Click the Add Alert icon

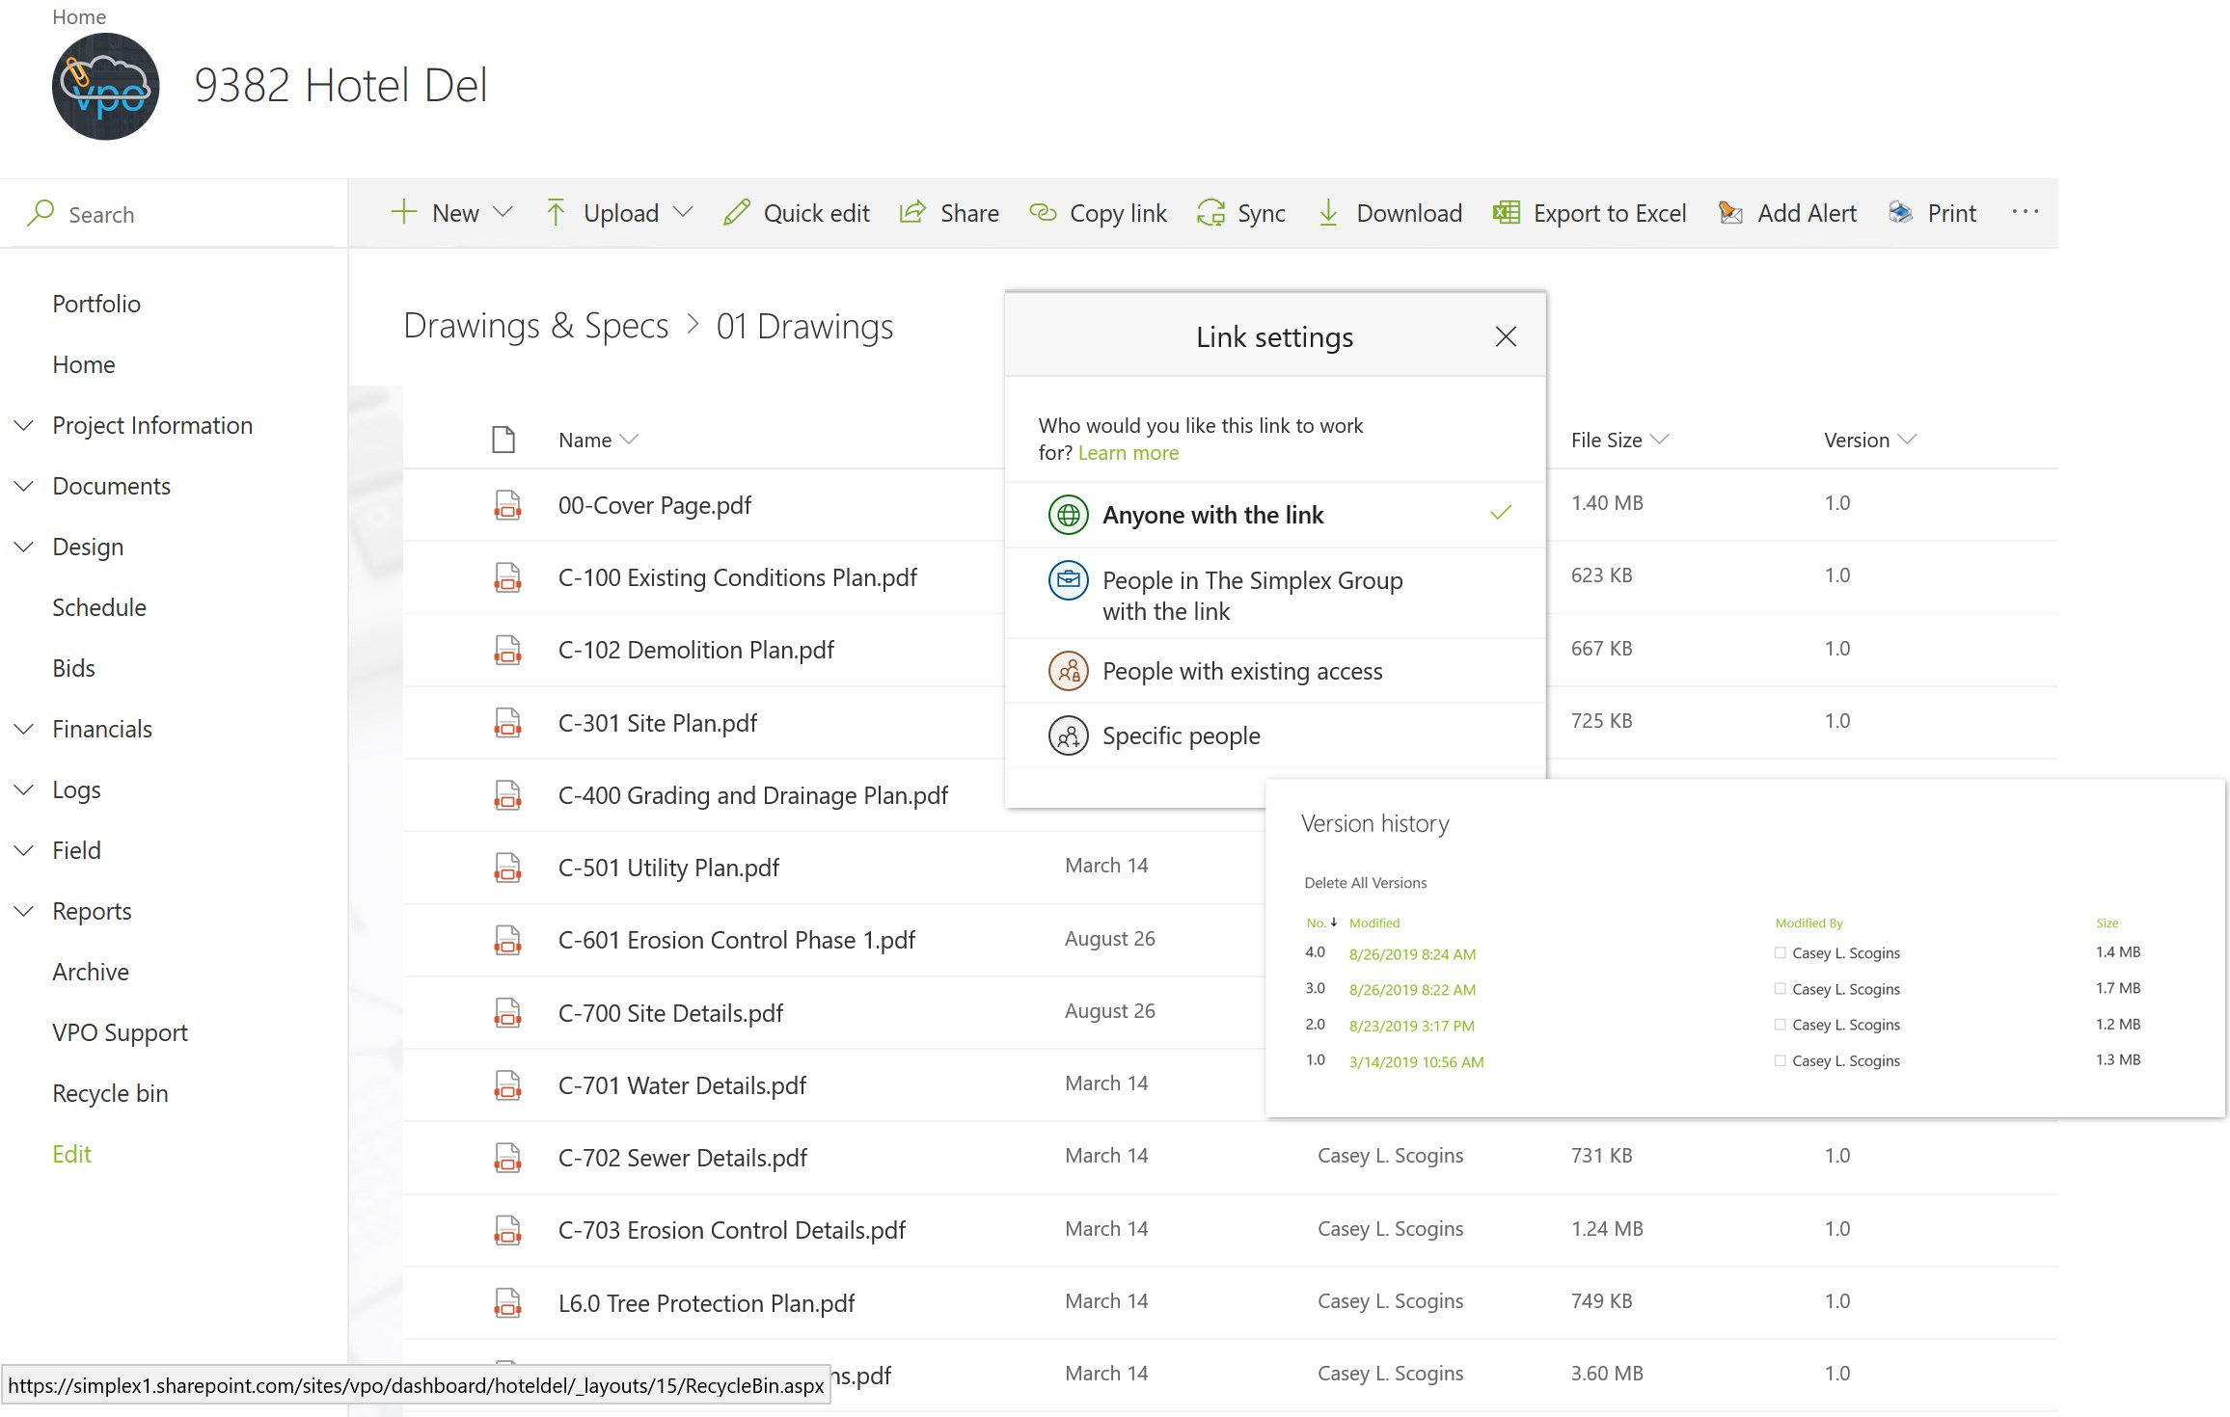pyautogui.click(x=1729, y=213)
